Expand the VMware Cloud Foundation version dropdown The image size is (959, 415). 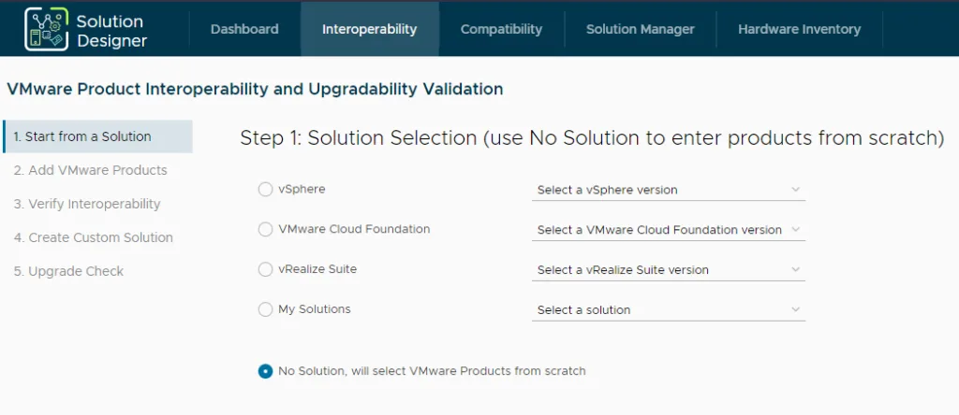click(669, 230)
